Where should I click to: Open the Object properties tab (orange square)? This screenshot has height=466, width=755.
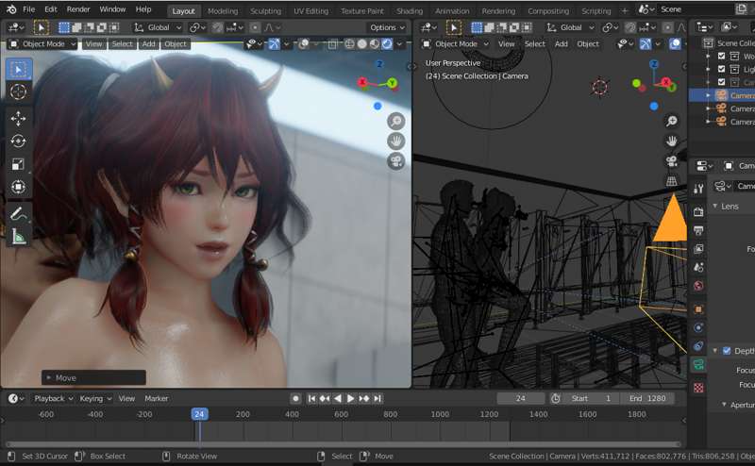698,309
